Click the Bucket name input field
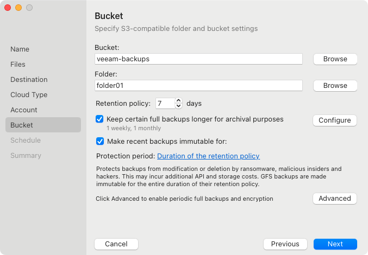The height and width of the screenshot is (255, 368). [x=198, y=59]
